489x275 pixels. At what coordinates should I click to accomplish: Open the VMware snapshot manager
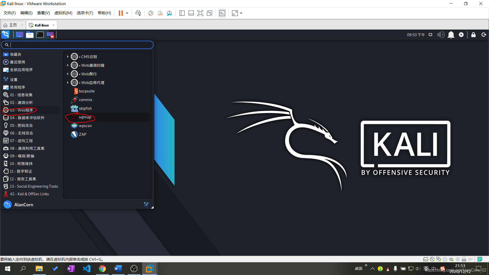[169, 13]
